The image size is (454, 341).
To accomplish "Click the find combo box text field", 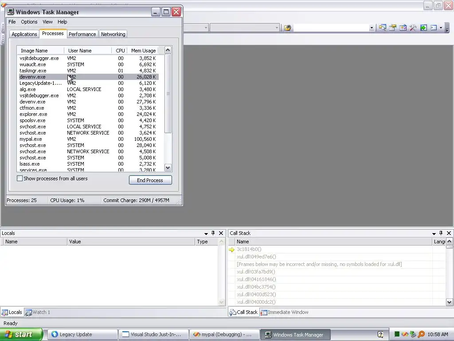I will pos(331,28).
